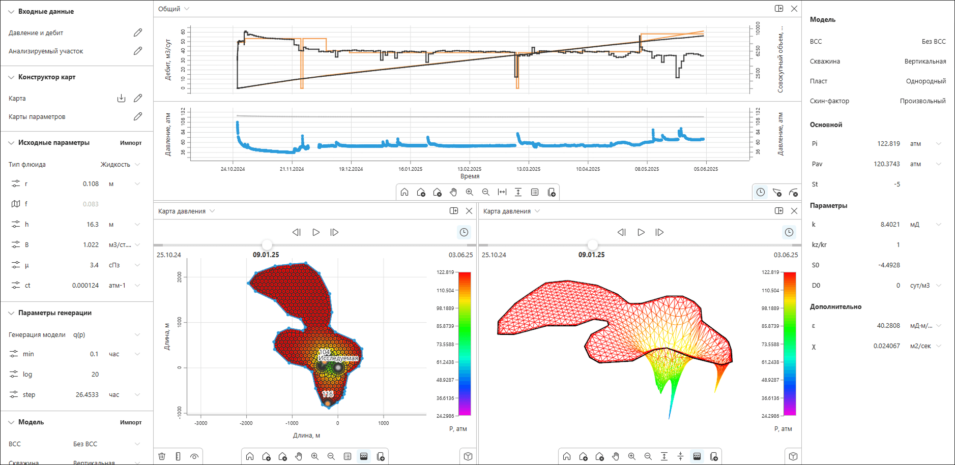Open the Тип флюида dropdown showing Жидкость
The image size is (955, 465).
120,164
